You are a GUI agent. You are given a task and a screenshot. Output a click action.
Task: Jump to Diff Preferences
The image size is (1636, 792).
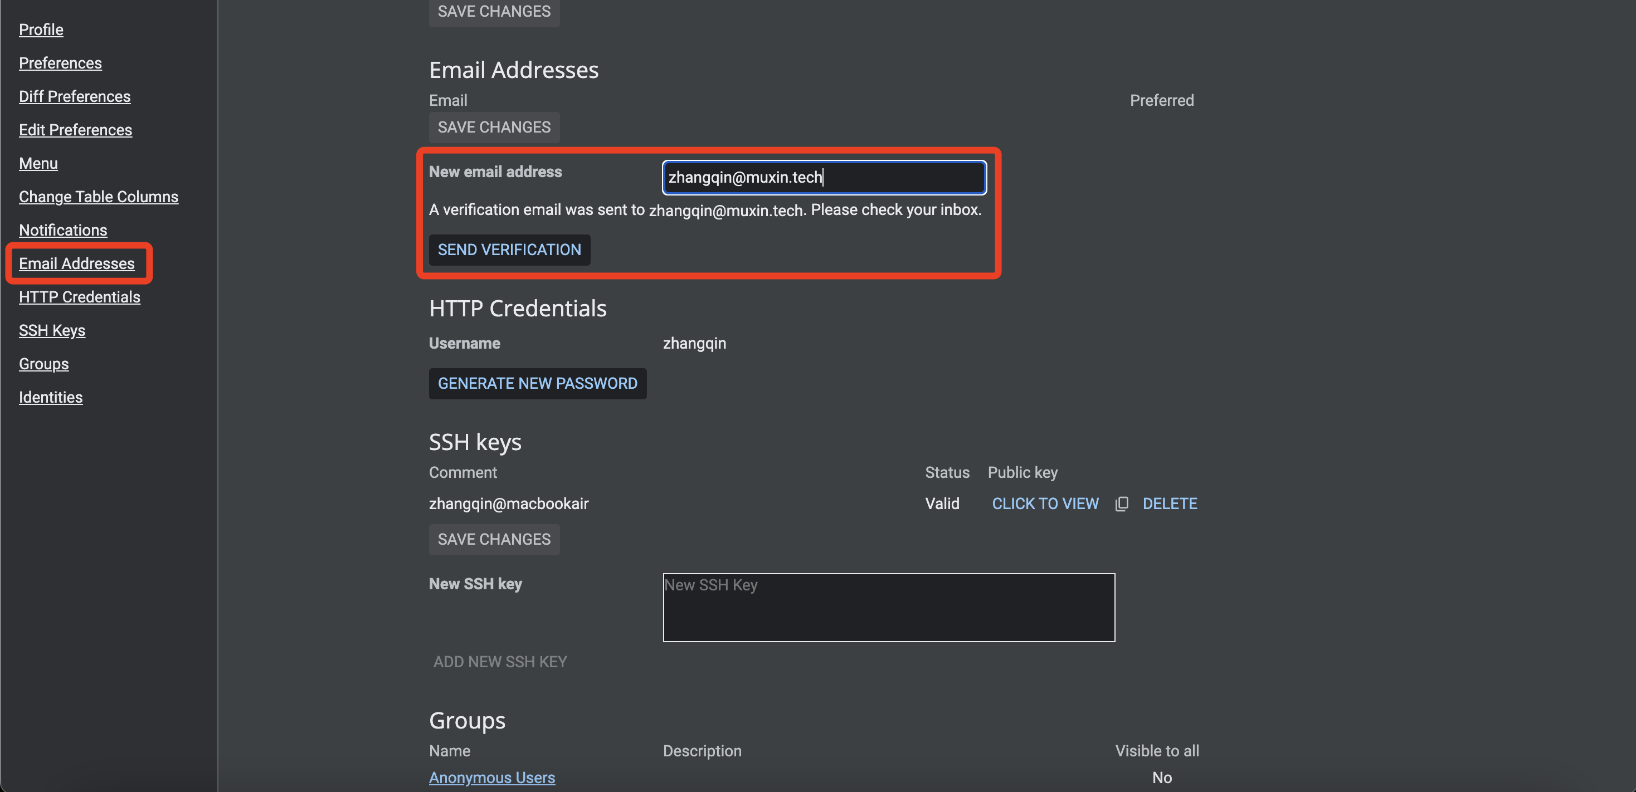click(x=74, y=96)
